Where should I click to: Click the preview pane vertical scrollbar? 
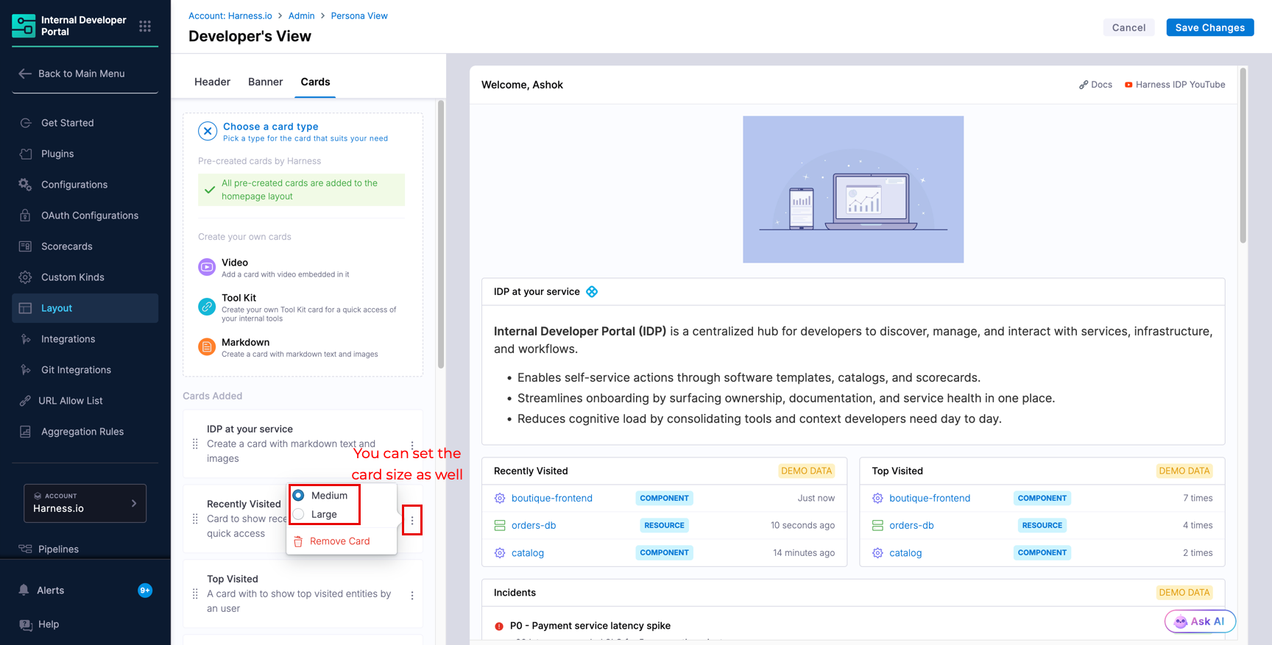pos(1243,156)
